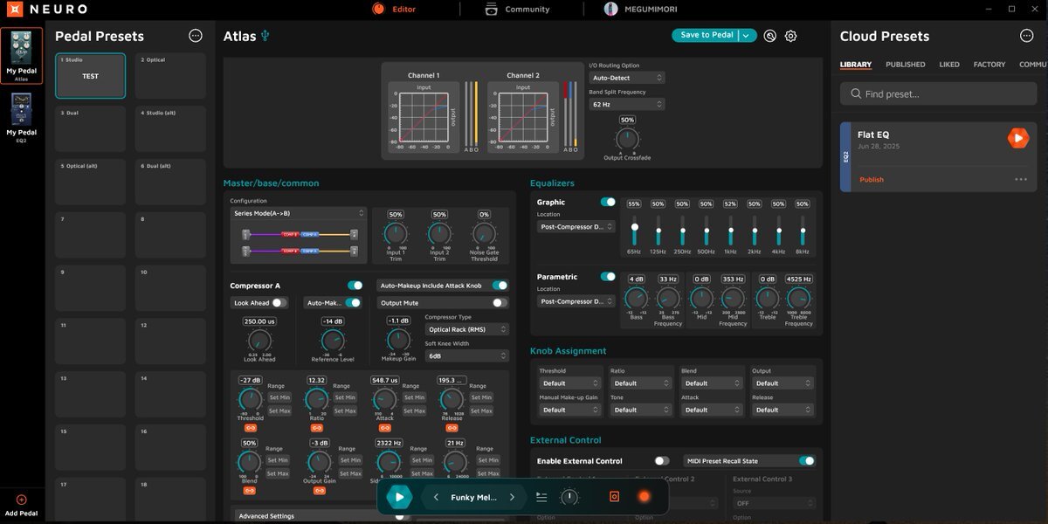The width and height of the screenshot is (1048, 524).
Task: Play the audio sample in the playback bar
Action: coord(399,497)
